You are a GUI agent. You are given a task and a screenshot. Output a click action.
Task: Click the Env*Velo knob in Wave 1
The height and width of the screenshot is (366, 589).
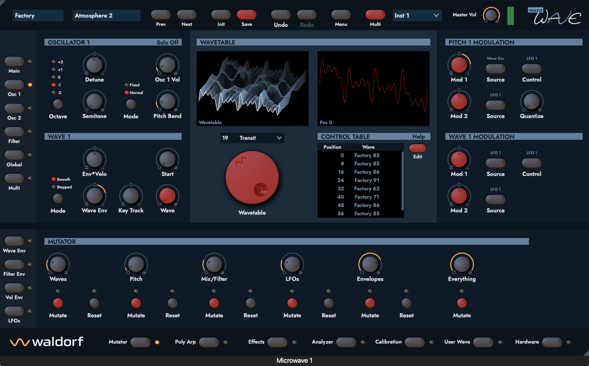(x=94, y=159)
